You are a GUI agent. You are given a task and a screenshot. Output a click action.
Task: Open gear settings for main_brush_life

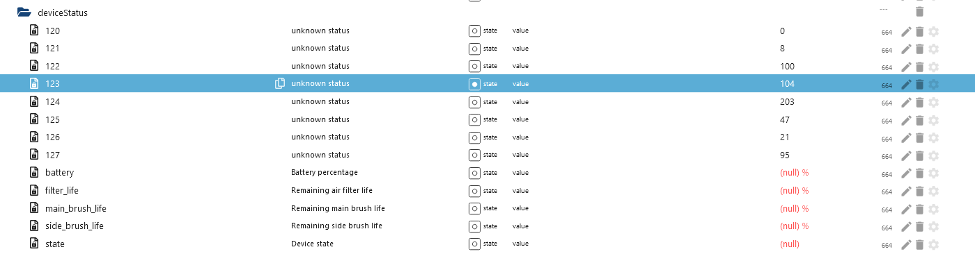click(x=933, y=209)
